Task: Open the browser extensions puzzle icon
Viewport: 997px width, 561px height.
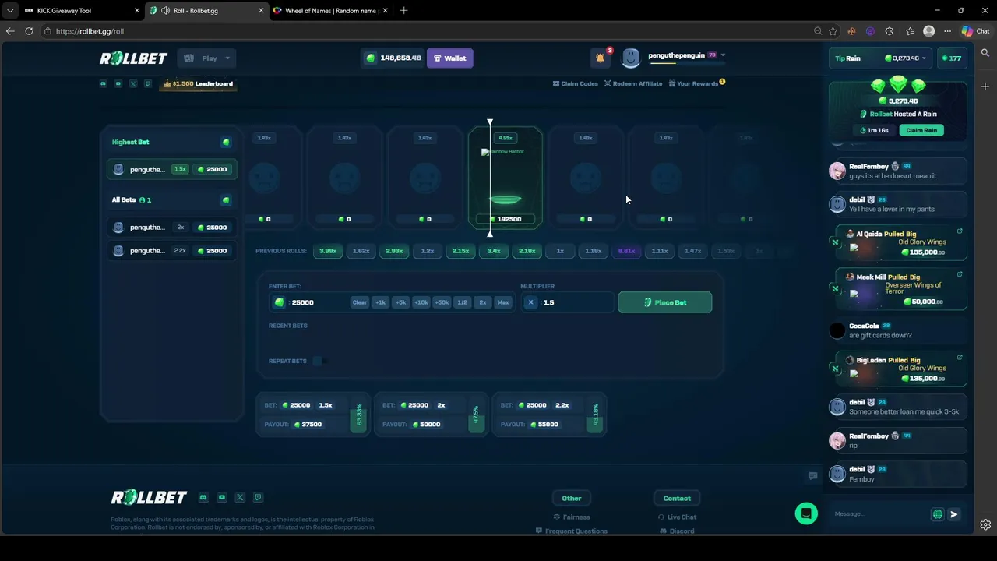Action: pyautogui.click(x=890, y=31)
